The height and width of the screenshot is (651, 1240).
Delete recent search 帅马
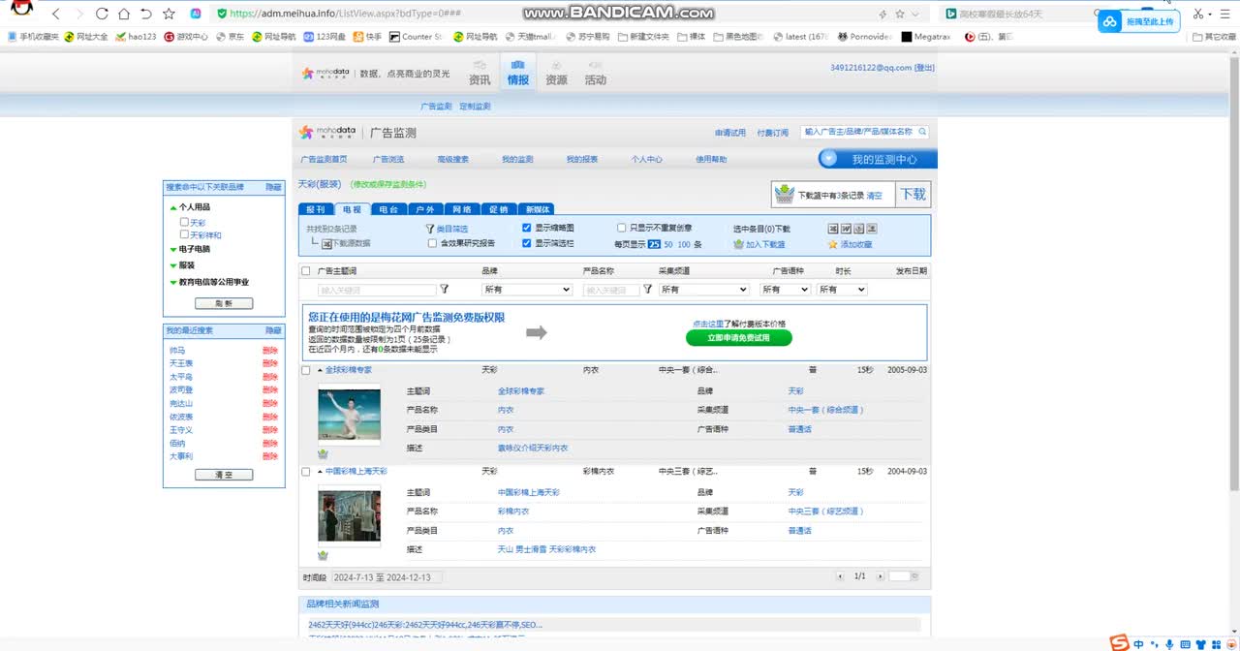point(270,351)
